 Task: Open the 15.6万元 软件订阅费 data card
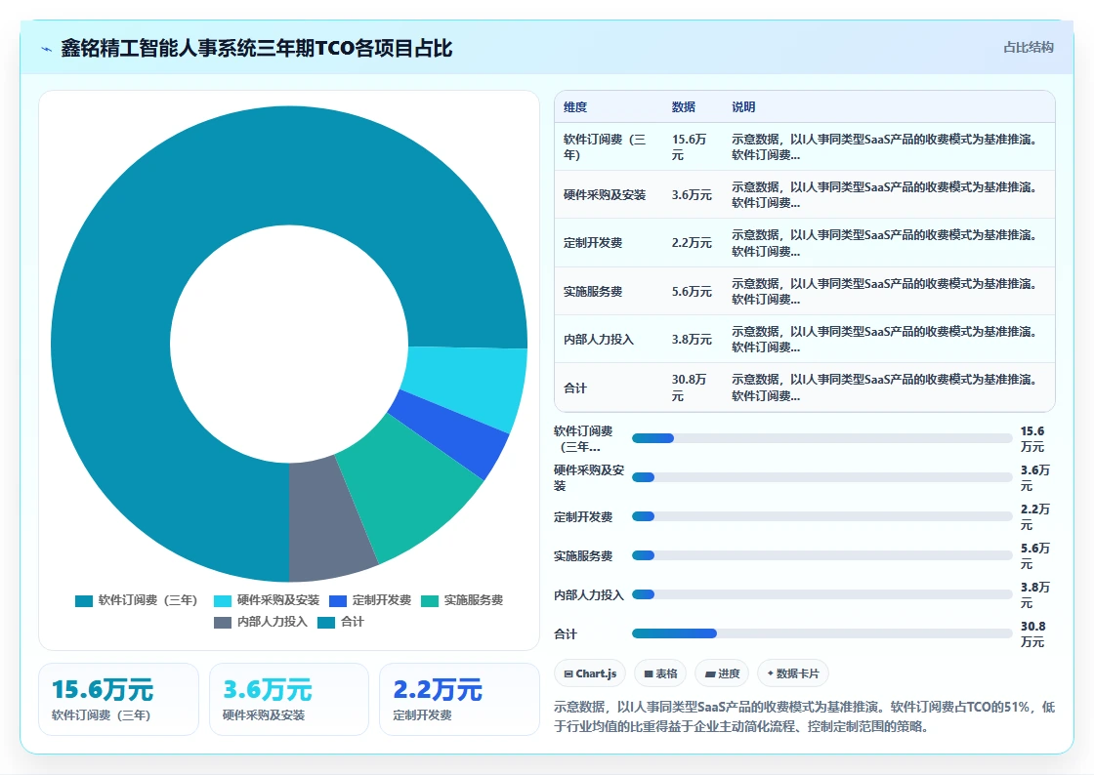[x=118, y=699]
